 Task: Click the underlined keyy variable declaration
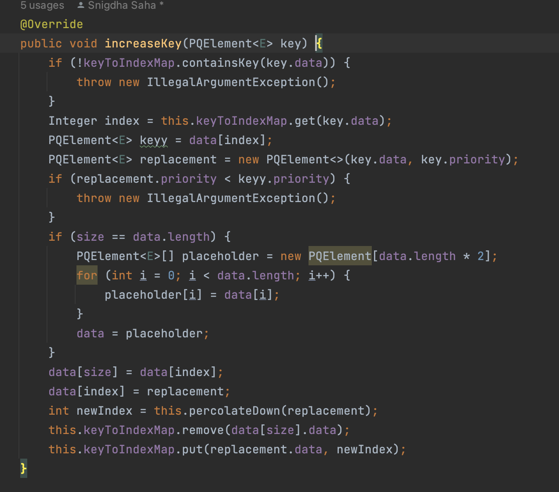coord(153,140)
